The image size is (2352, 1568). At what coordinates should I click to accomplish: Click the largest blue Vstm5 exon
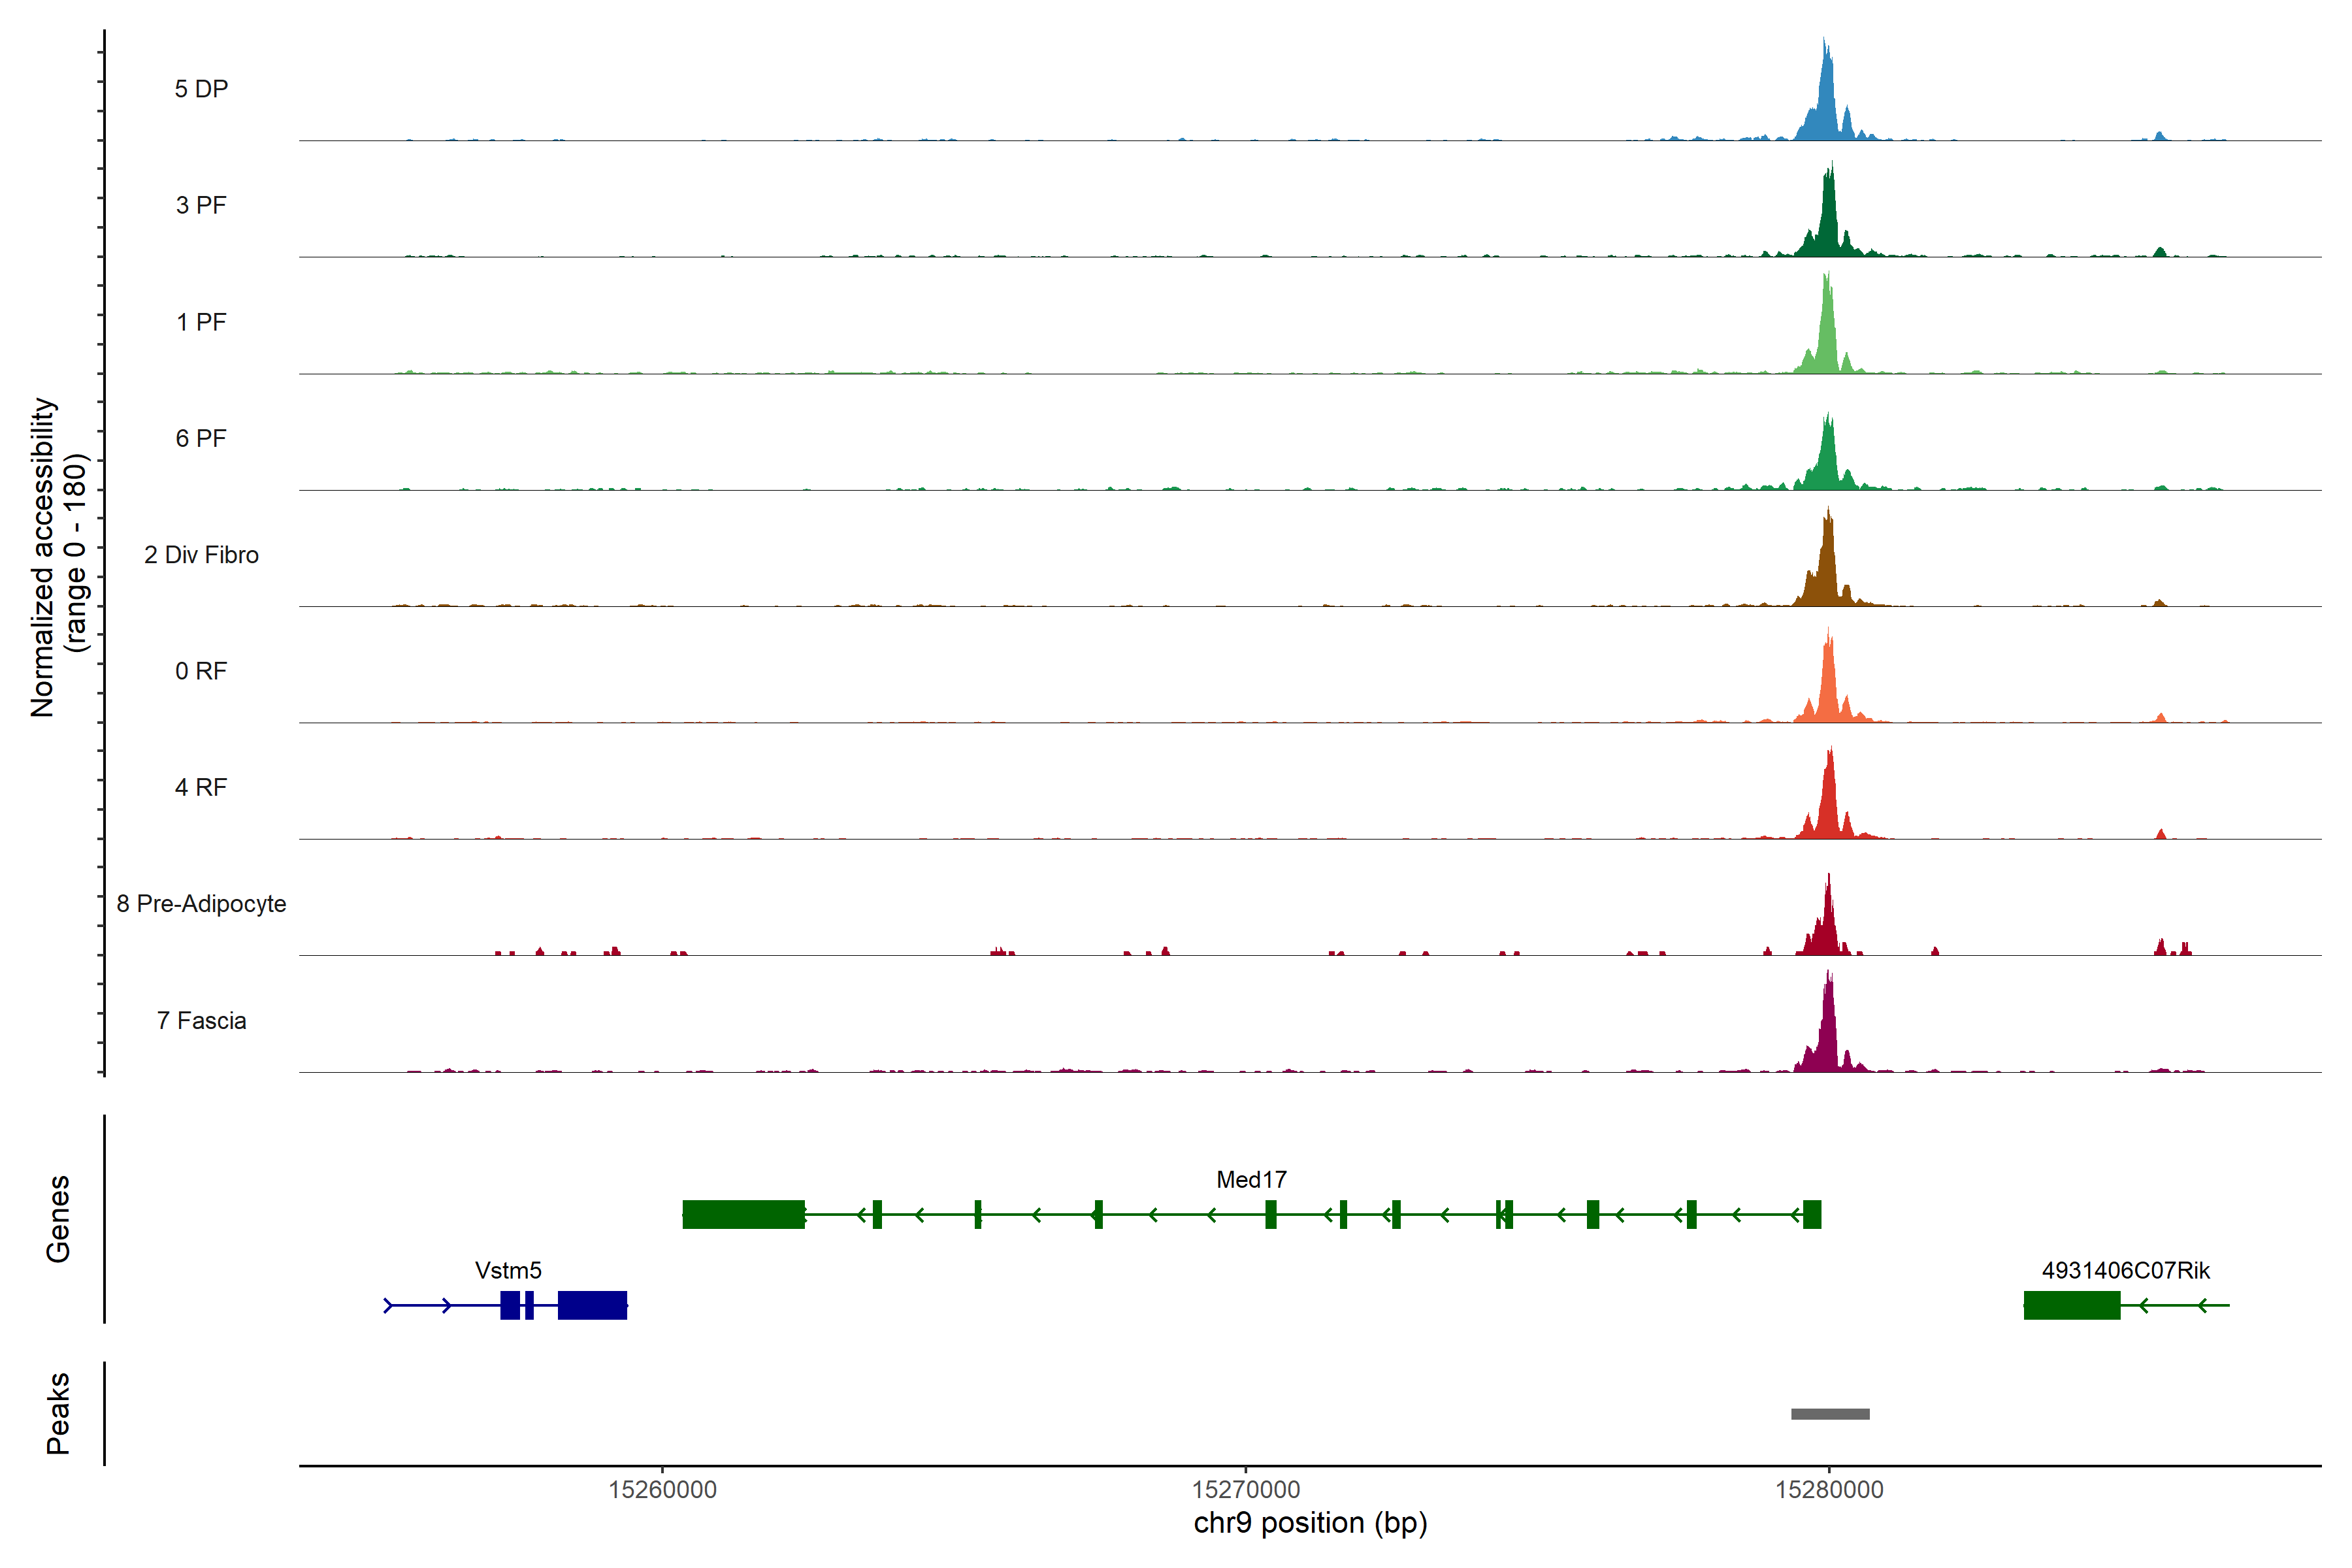click(x=592, y=1305)
